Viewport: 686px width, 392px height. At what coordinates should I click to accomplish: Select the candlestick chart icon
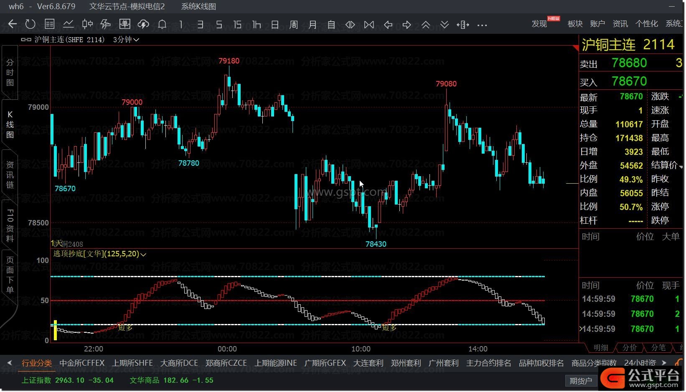(x=87, y=24)
